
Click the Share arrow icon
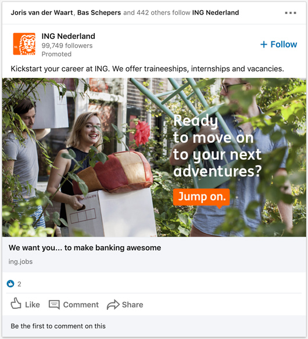click(113, 305)
